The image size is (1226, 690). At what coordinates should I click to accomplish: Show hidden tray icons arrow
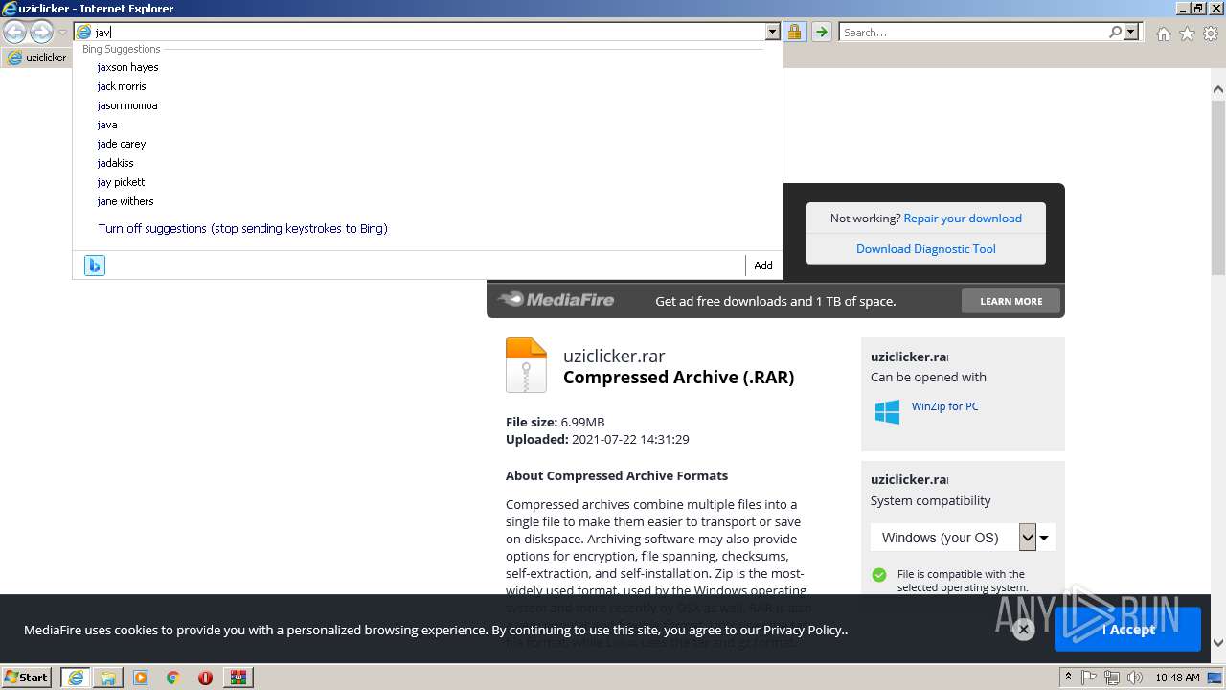coord(1070,678)
